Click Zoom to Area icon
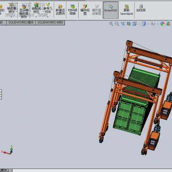The height and width of the screenshot is (172, 172). [117, 24]
